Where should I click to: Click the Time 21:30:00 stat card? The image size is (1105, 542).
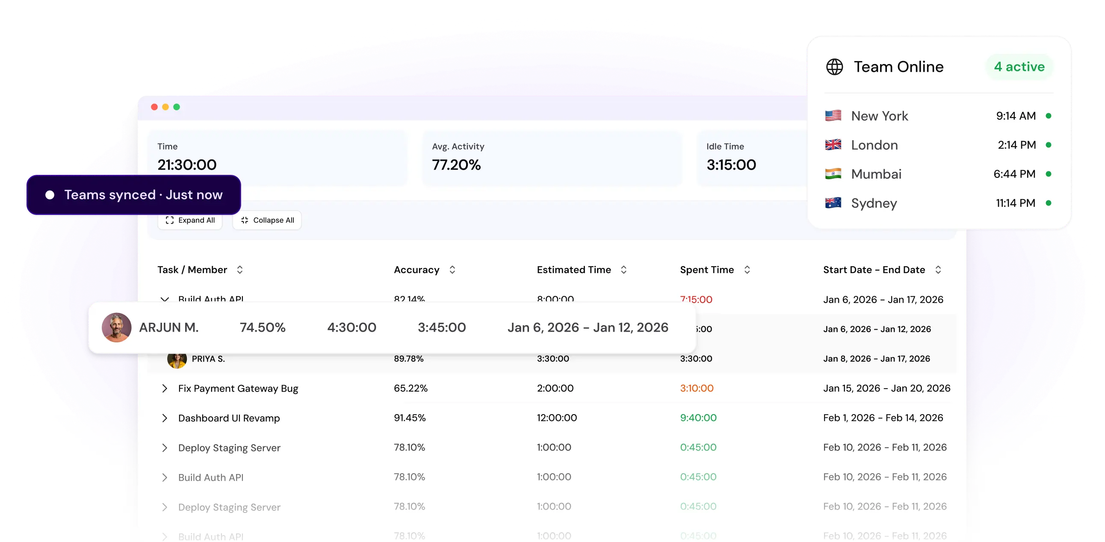pyautogui.click(x=277, y=158)
